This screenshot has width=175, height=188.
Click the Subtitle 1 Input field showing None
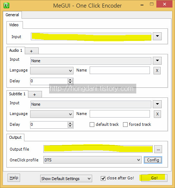[91, 104]
